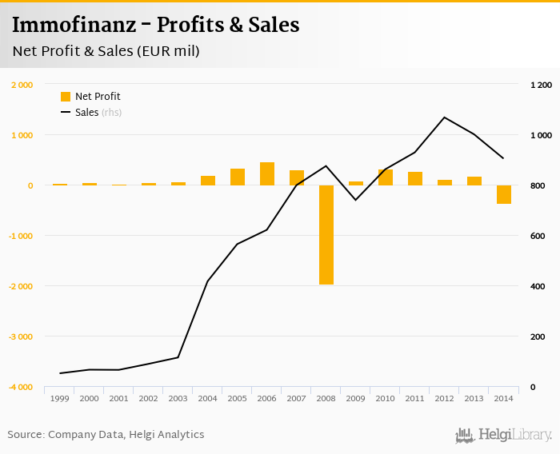Screen dimensions: 560x454
Task: Select the 2014 label on the x-axis
Action: (x=504, y=397)
